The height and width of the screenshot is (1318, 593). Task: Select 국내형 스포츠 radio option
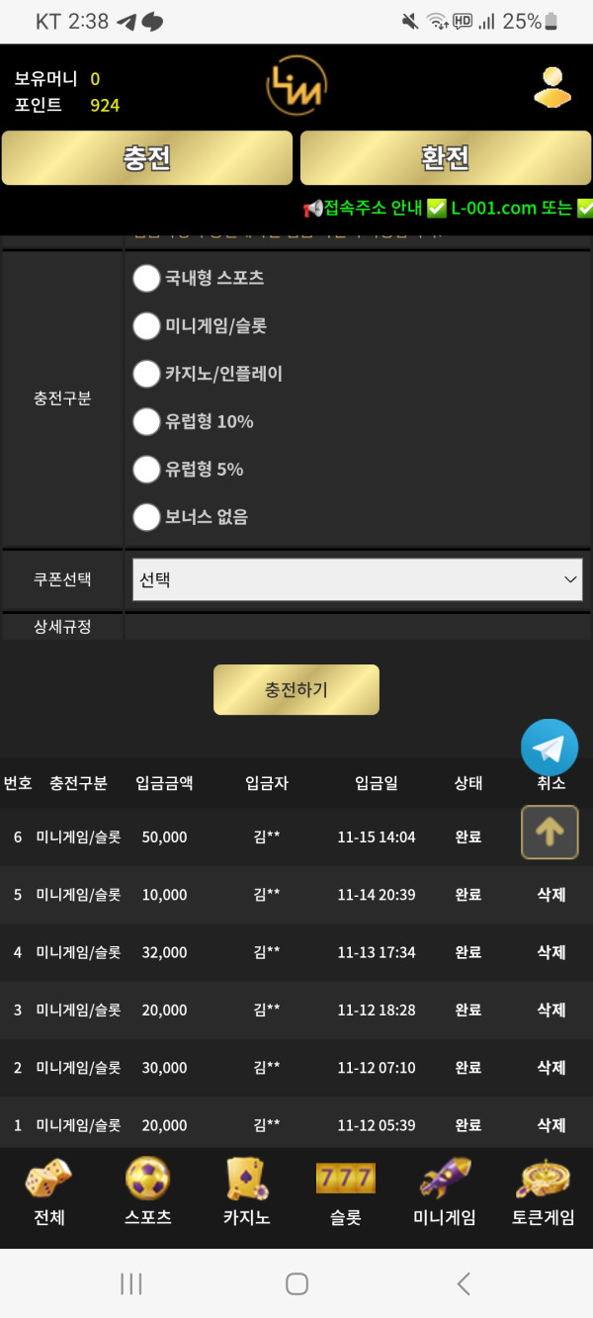click(147, 279)
